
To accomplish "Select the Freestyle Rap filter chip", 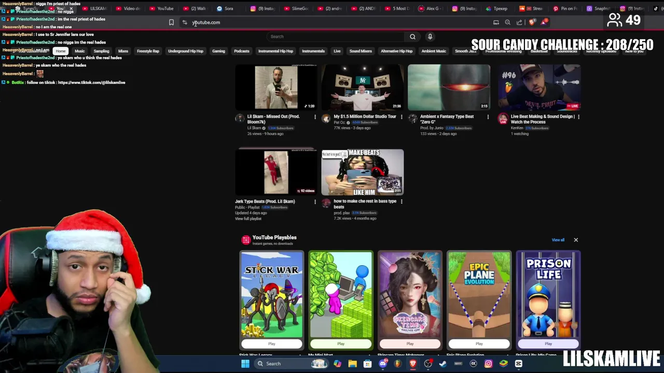I will click(148, 51).
